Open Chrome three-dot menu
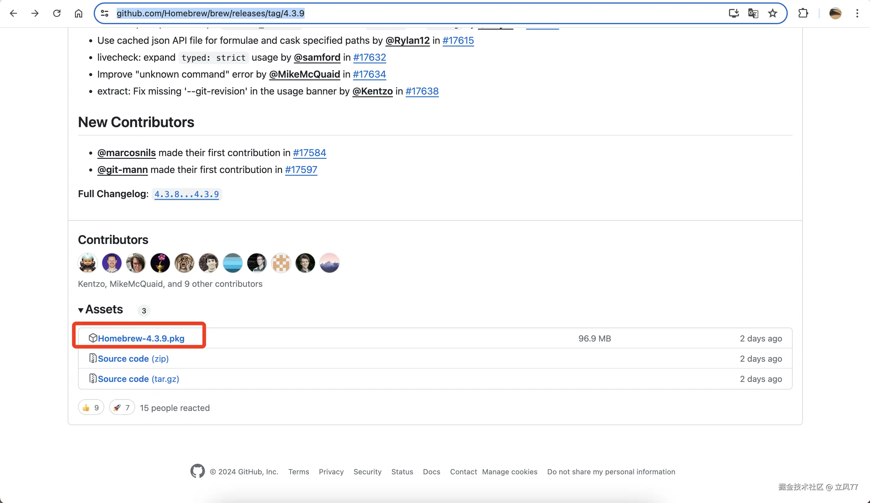Viewport: 870px width, 503px height. 857,14
